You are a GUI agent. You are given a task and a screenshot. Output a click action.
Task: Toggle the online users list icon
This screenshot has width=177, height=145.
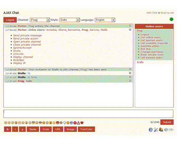click(x=161, y=130)
